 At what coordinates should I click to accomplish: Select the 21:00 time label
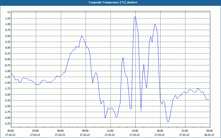point(185,131)
